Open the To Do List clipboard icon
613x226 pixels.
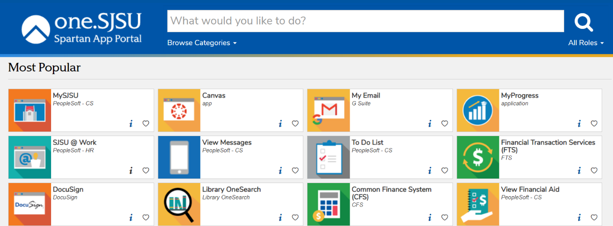click(328, 157)
